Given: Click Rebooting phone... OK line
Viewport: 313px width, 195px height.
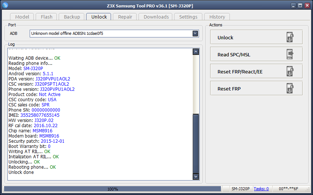Looking at the screenshot, I should click(32, 167).
